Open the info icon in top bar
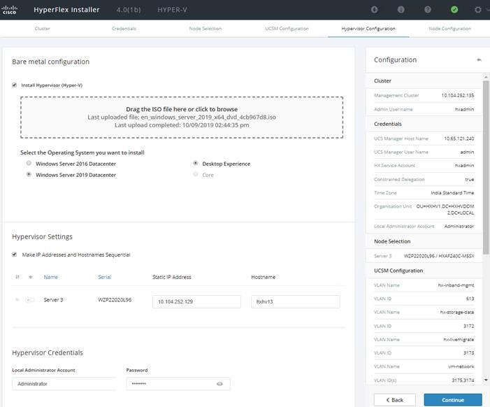This screenshot has width=490, height=407. tap(401, 10)
